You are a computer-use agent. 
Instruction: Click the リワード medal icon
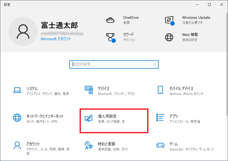[111, 38]
